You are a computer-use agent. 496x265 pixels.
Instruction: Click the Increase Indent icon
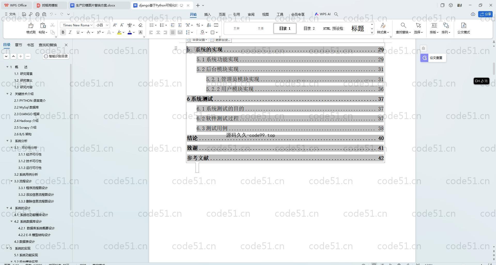coord(180,25)
